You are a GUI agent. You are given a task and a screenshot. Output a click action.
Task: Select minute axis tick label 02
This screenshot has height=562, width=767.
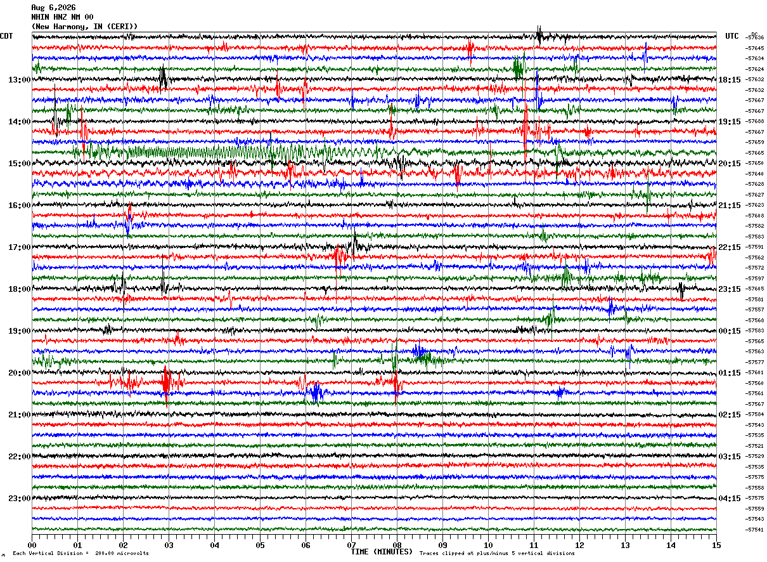pos(123,546)
